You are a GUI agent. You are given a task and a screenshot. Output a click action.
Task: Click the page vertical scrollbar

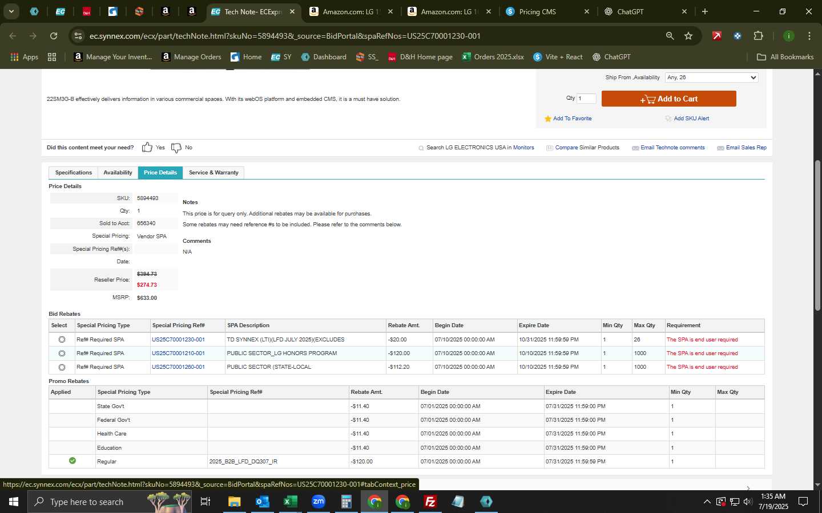[817, 235]
